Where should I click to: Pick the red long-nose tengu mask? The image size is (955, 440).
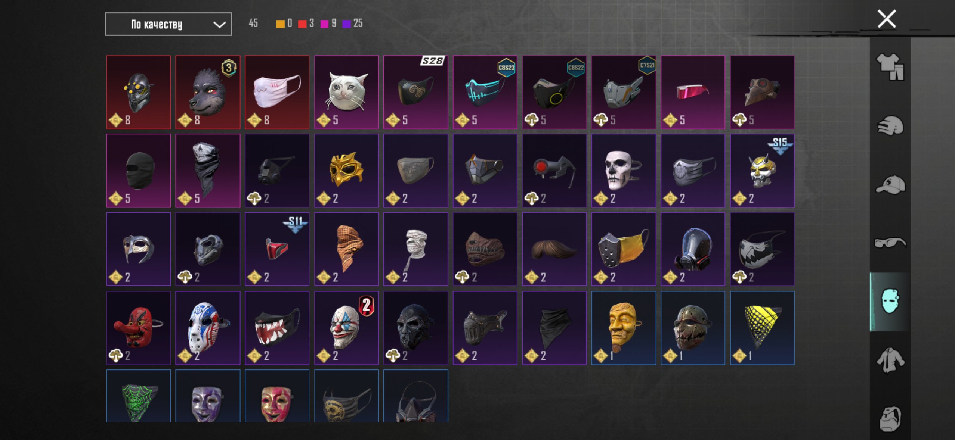tap(139, 328)
